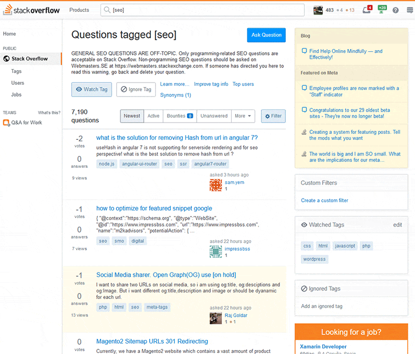Click the meta-tags tag

(157, 307)
